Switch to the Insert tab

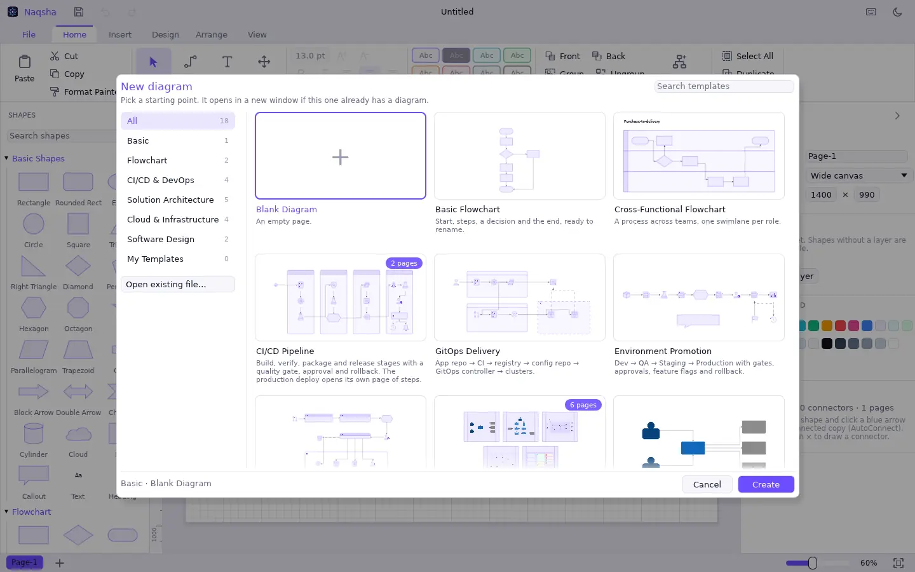(119, 35)
